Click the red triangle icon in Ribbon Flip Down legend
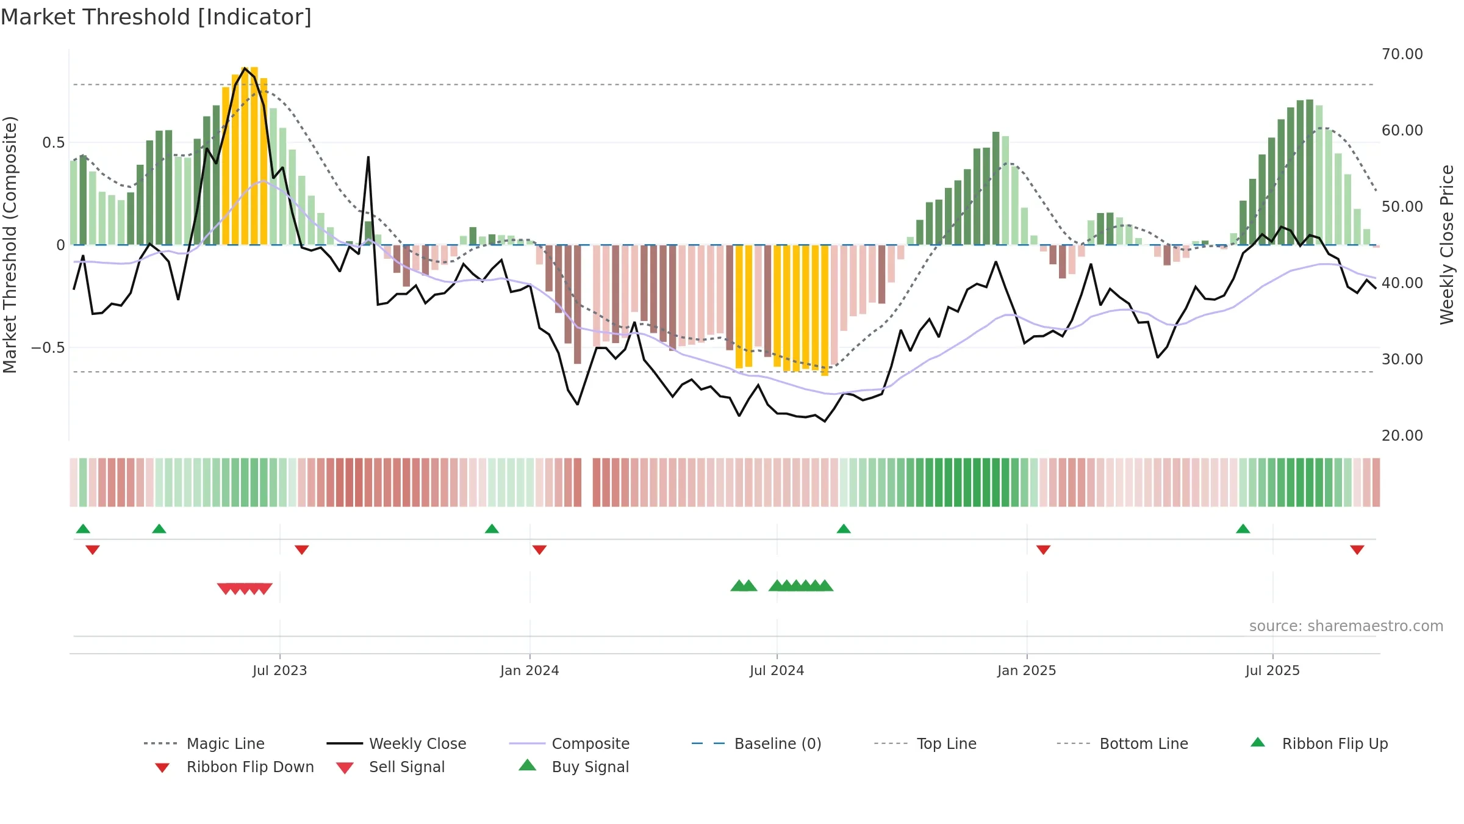Image resolution: width=1464 pixels, height=824 pixels. coord(162,768)
